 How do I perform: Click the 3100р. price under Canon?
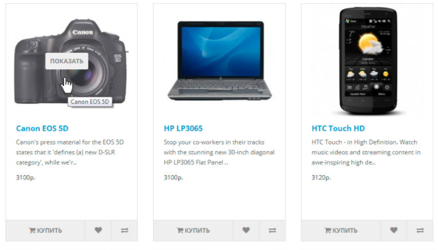click(26, 178)
